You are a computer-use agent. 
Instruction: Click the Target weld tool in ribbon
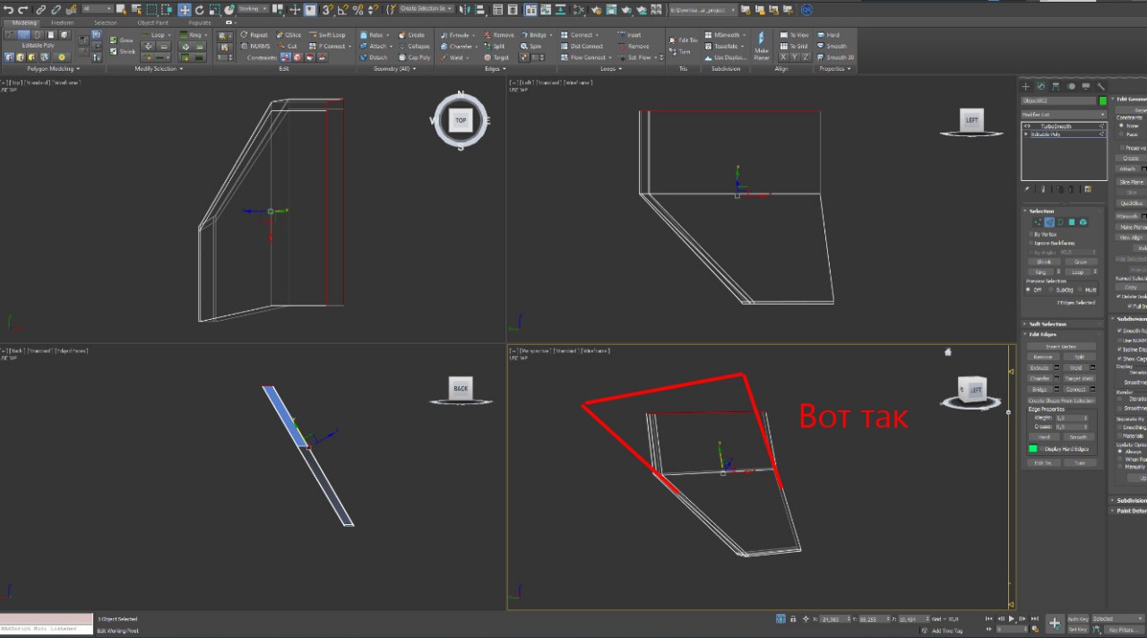point(496,57)
